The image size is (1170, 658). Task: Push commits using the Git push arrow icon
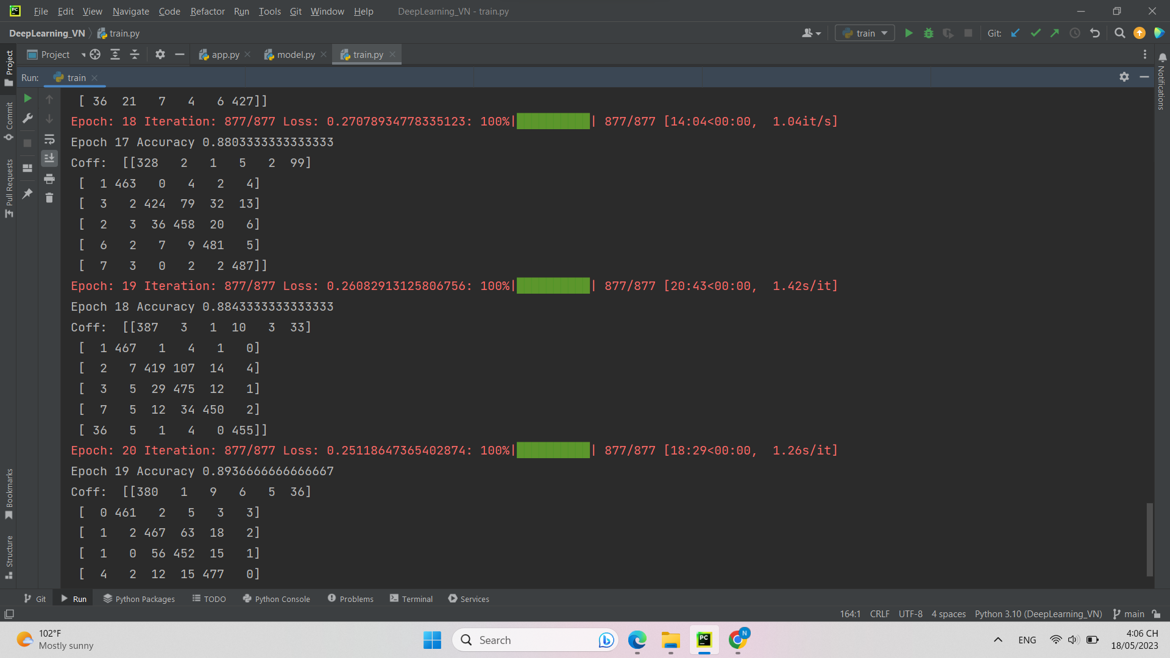(1055, 33)
